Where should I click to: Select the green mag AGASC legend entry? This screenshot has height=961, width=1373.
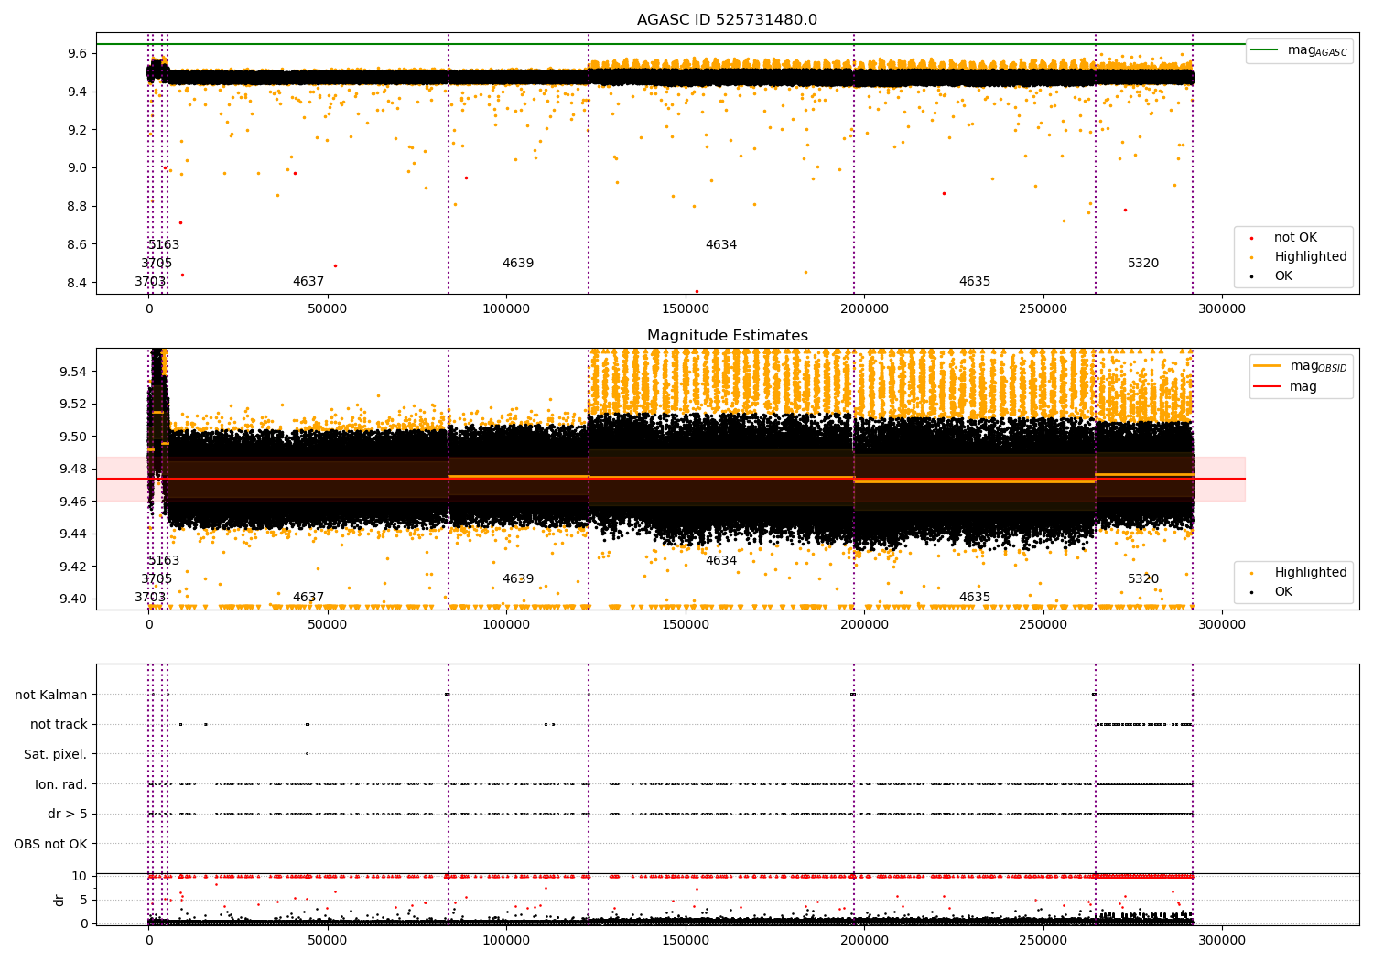(1300, 50)
